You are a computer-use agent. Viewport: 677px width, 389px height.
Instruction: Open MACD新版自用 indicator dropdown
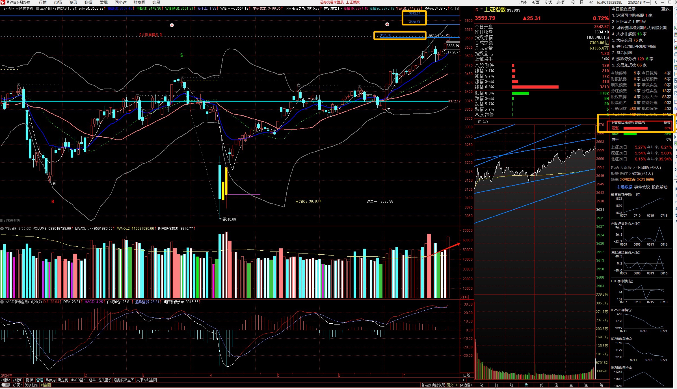point(2,302)
